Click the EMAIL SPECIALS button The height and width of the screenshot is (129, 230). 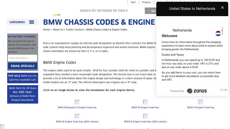click(23, 66)
